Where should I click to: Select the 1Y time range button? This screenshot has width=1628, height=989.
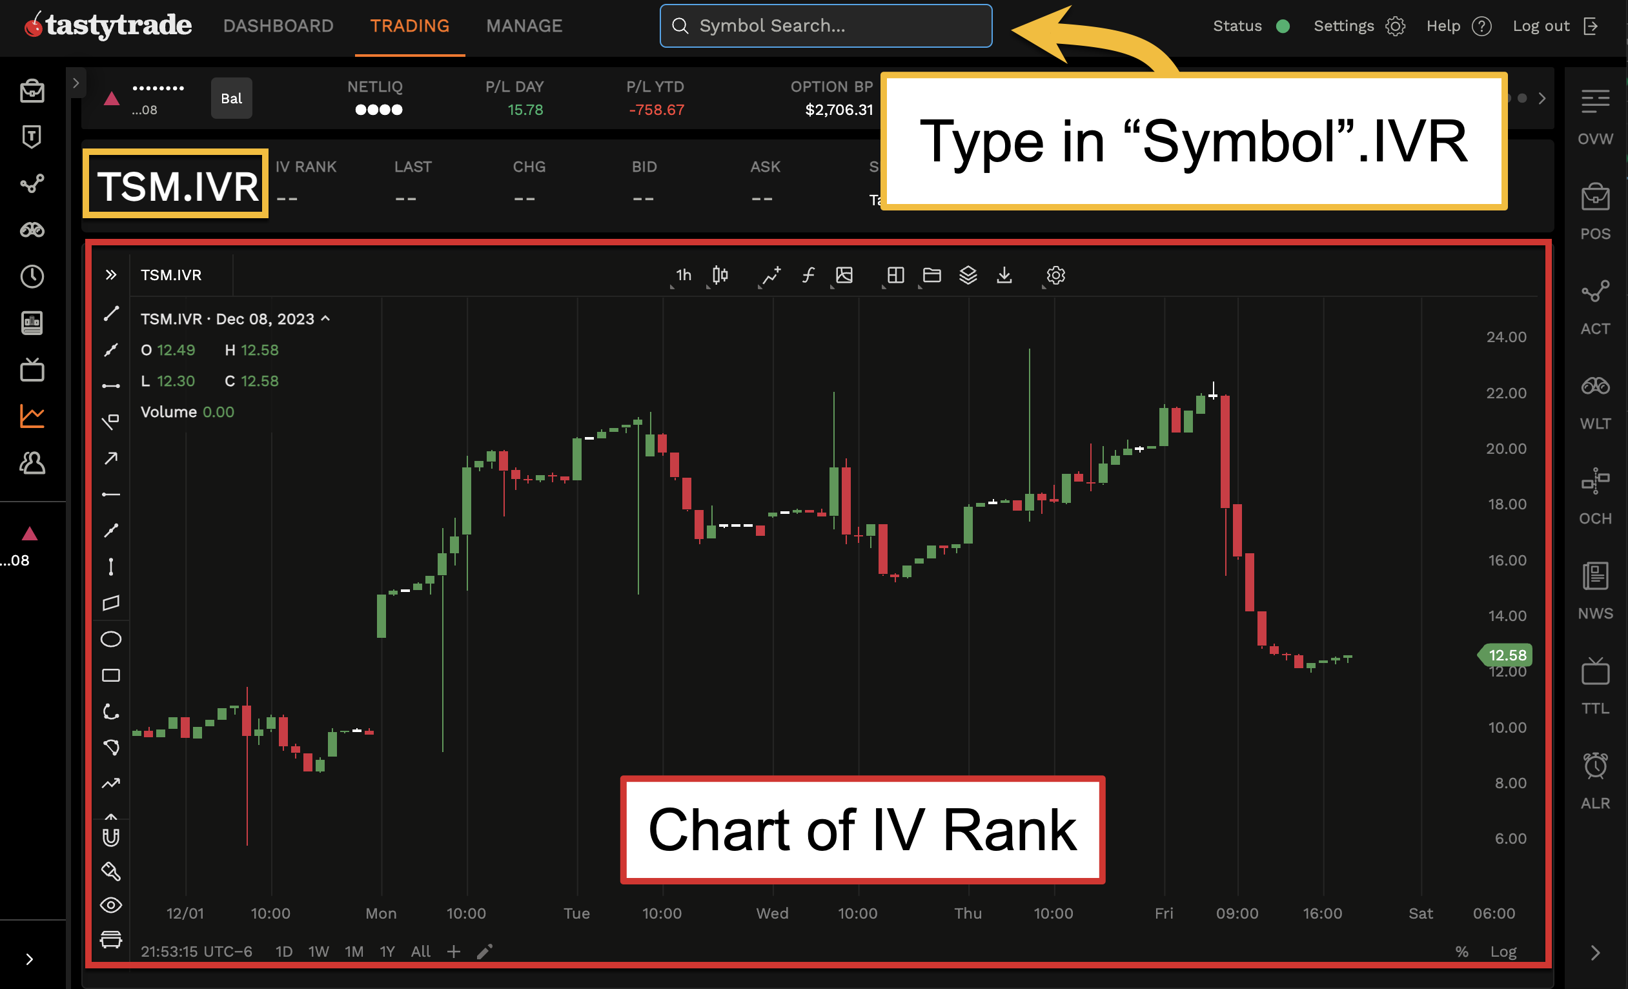pyautogui.click(x=387, y=952)
